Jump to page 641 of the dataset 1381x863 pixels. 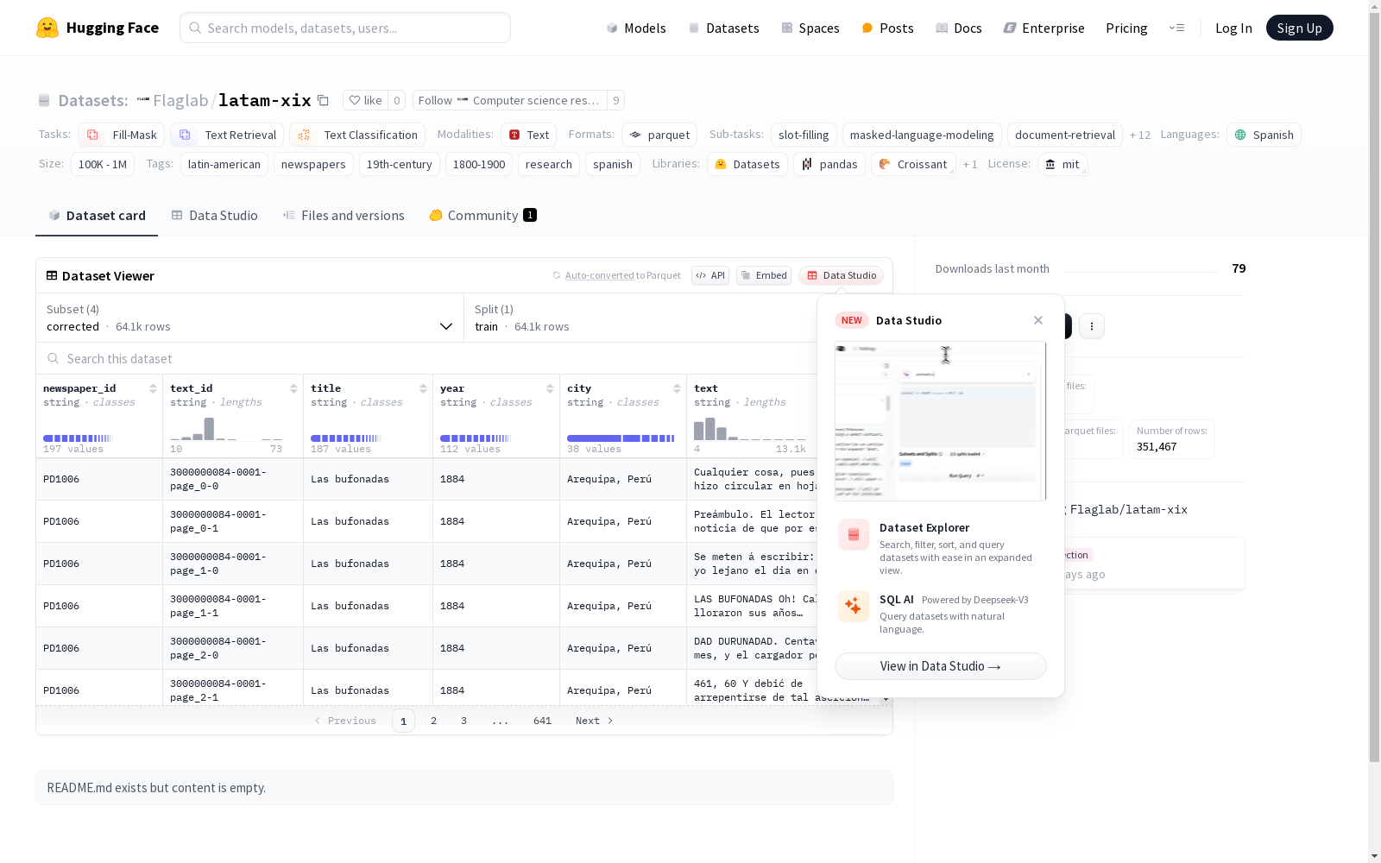point(542,721)
